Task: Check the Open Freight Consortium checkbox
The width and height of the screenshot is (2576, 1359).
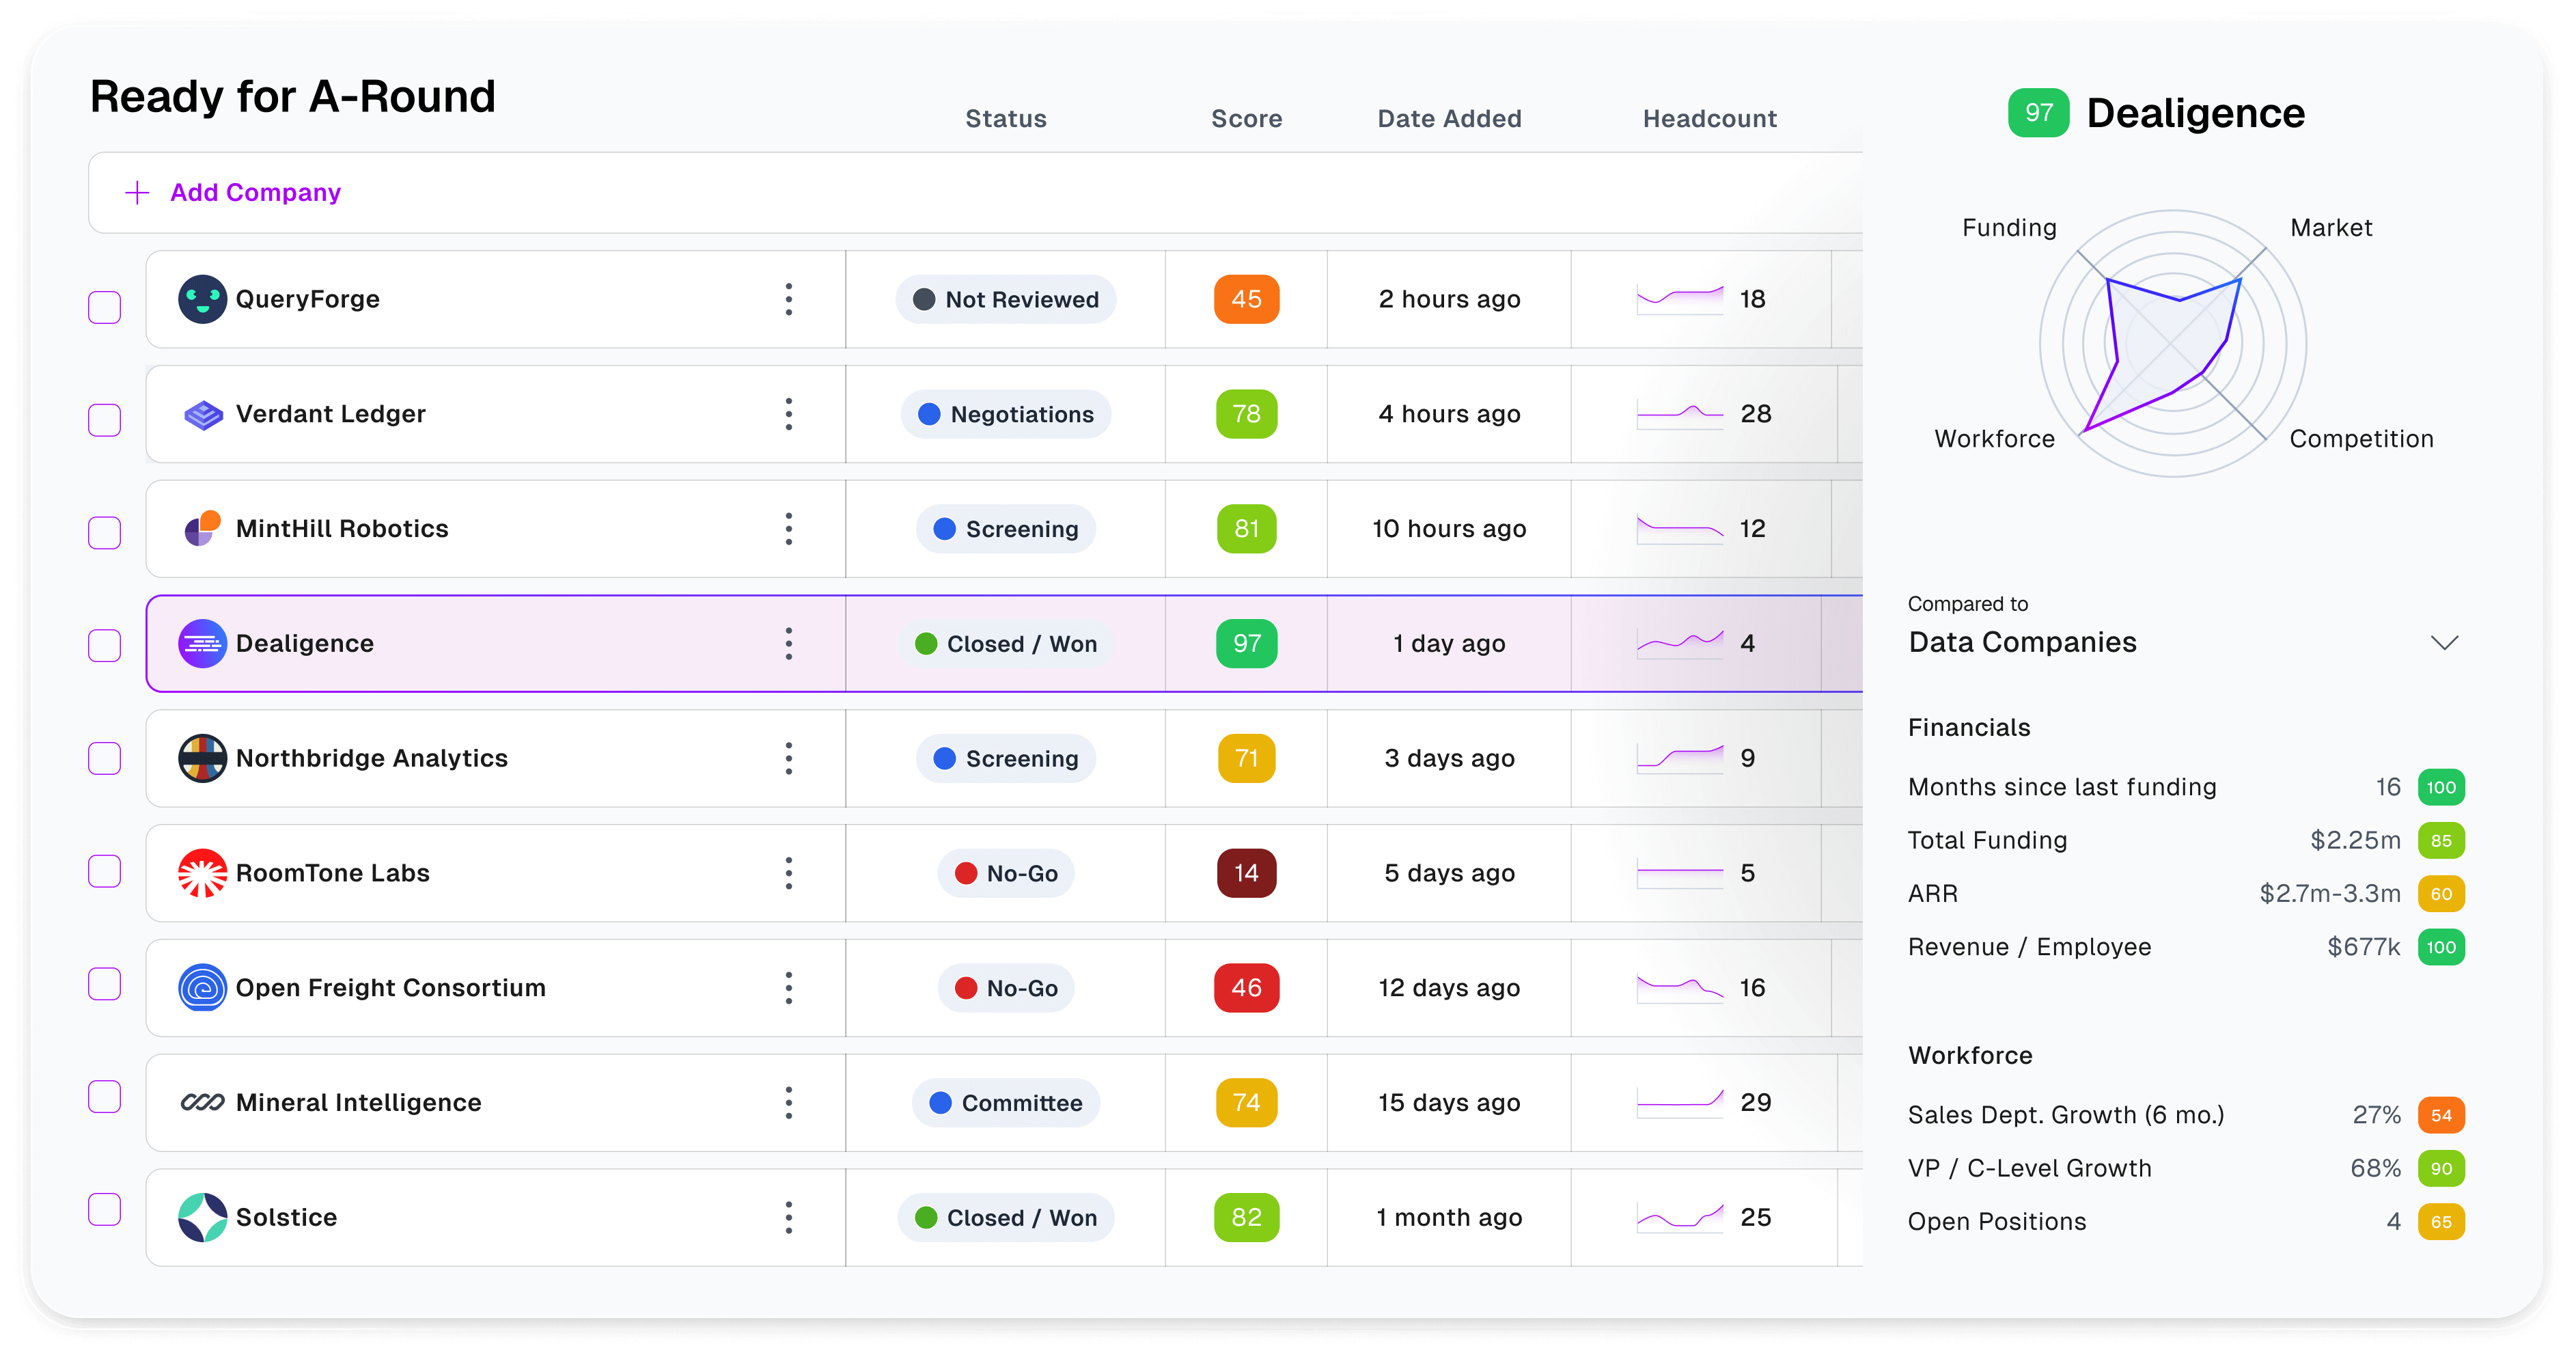Action: click(x=105, y=984)
